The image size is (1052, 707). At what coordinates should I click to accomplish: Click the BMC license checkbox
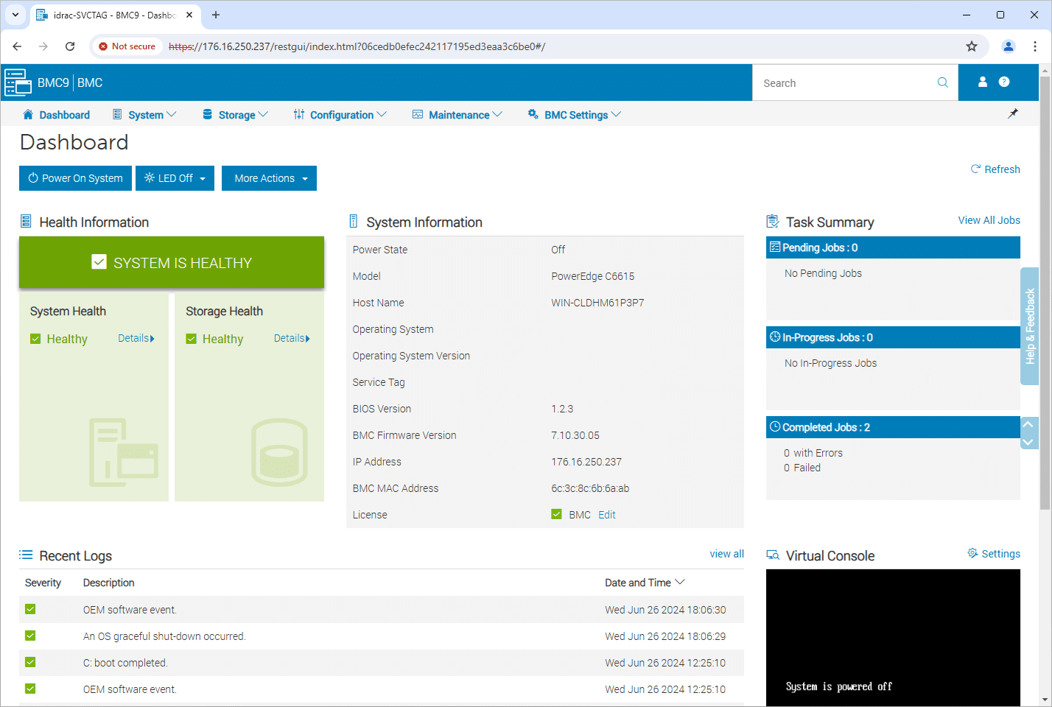[556, 514]
